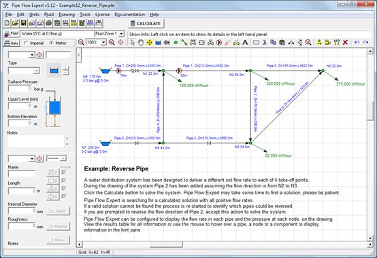Print the drawing with the printer icon
377x258 pixels.
tap(48, 23)
